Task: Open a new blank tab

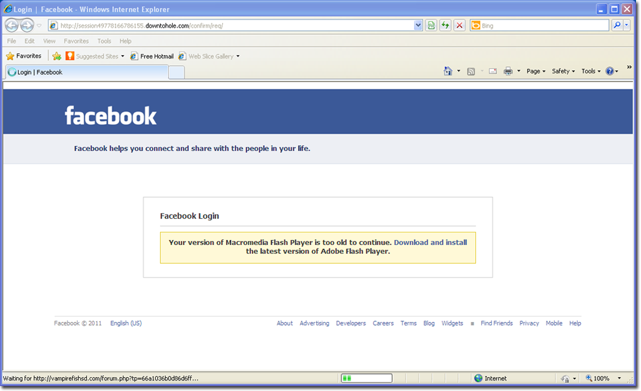Action: pos(176,73)
